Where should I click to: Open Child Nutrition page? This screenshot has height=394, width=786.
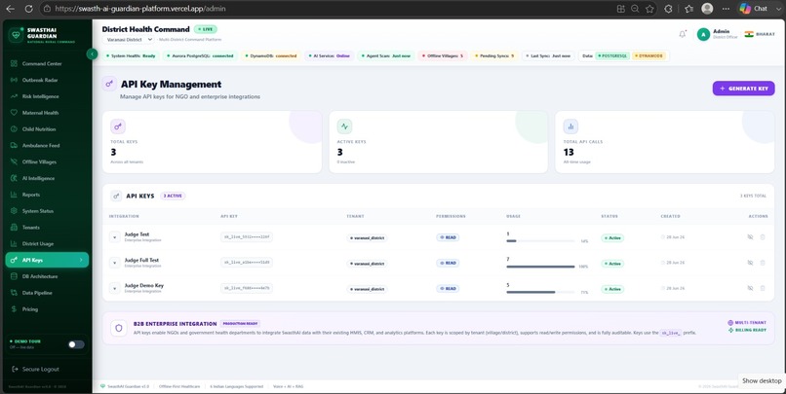tap(39, 129)
